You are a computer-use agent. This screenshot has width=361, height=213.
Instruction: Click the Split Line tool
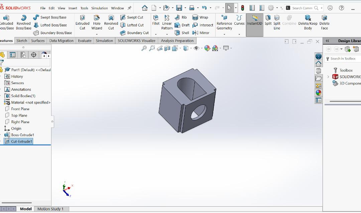tap(277, 23)
